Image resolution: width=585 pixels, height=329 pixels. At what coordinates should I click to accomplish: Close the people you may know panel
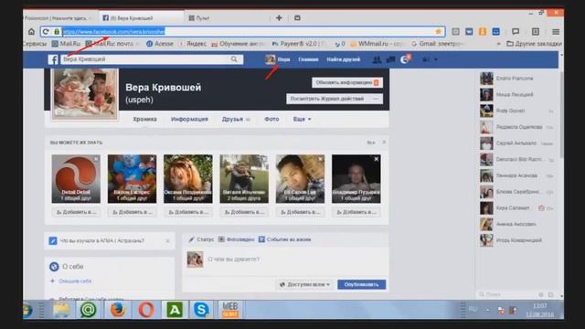[384, 143]
